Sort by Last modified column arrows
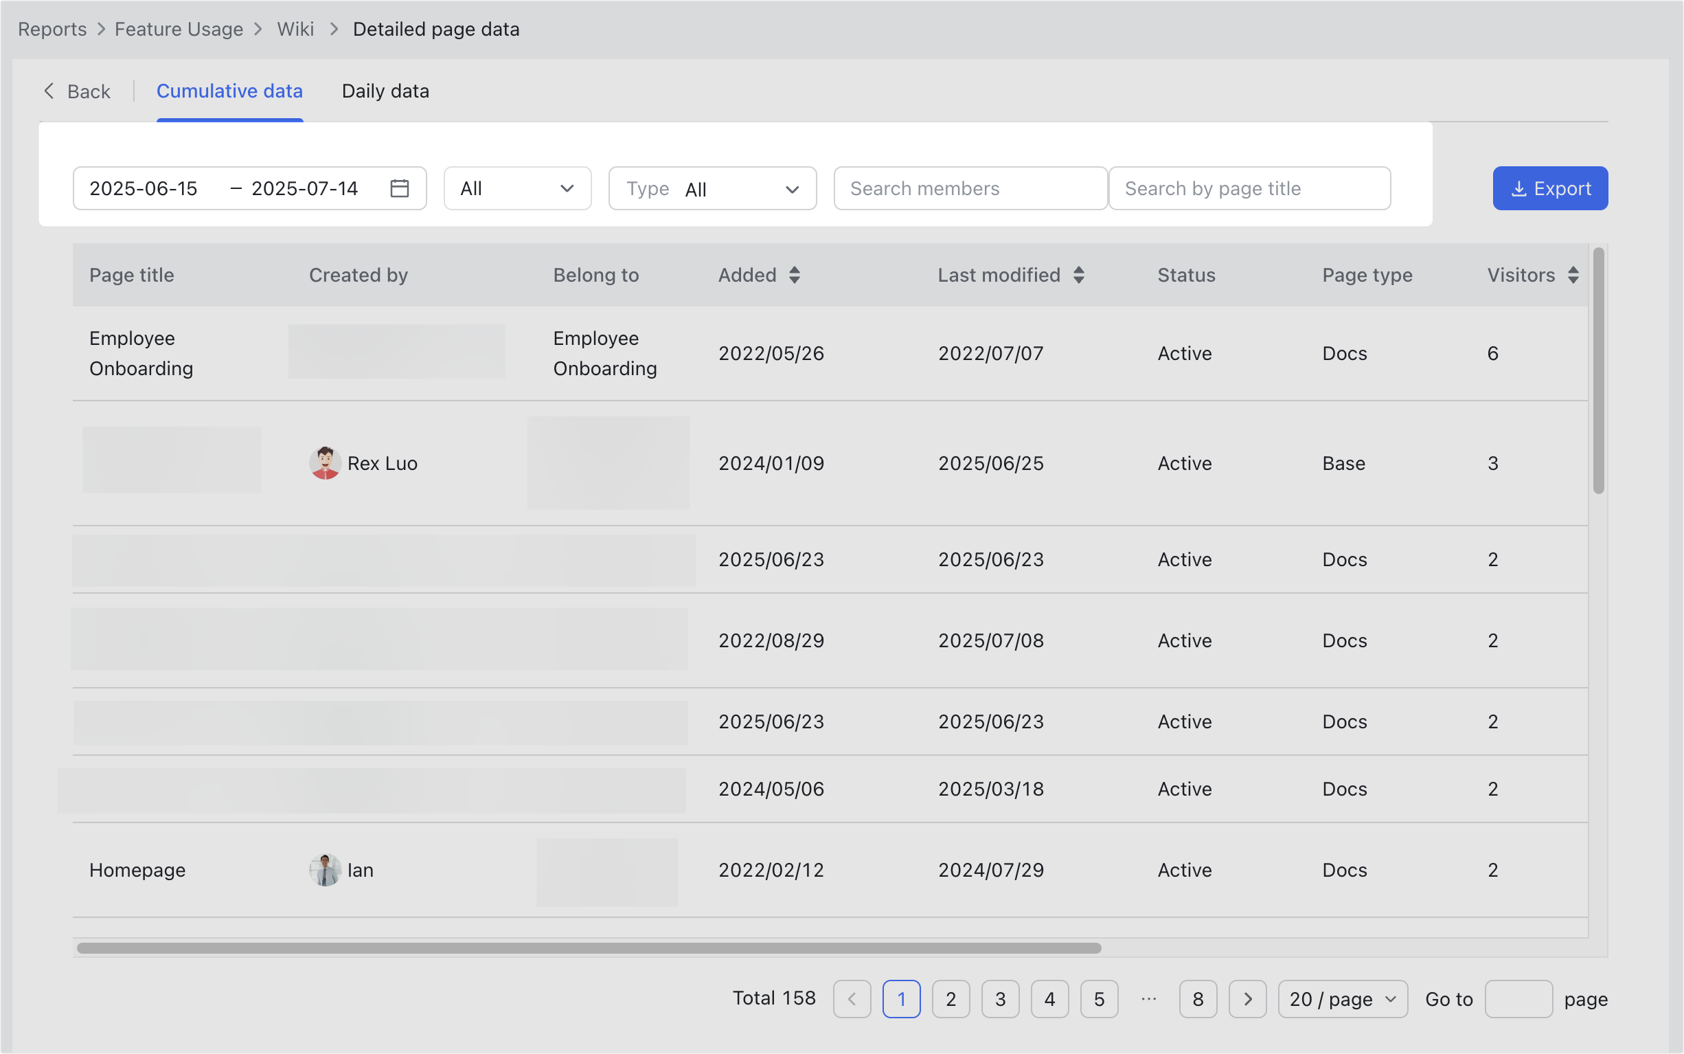The height and width of the screenshot is (1054, 1684). pyautogui.click(x=1078, y=275)
